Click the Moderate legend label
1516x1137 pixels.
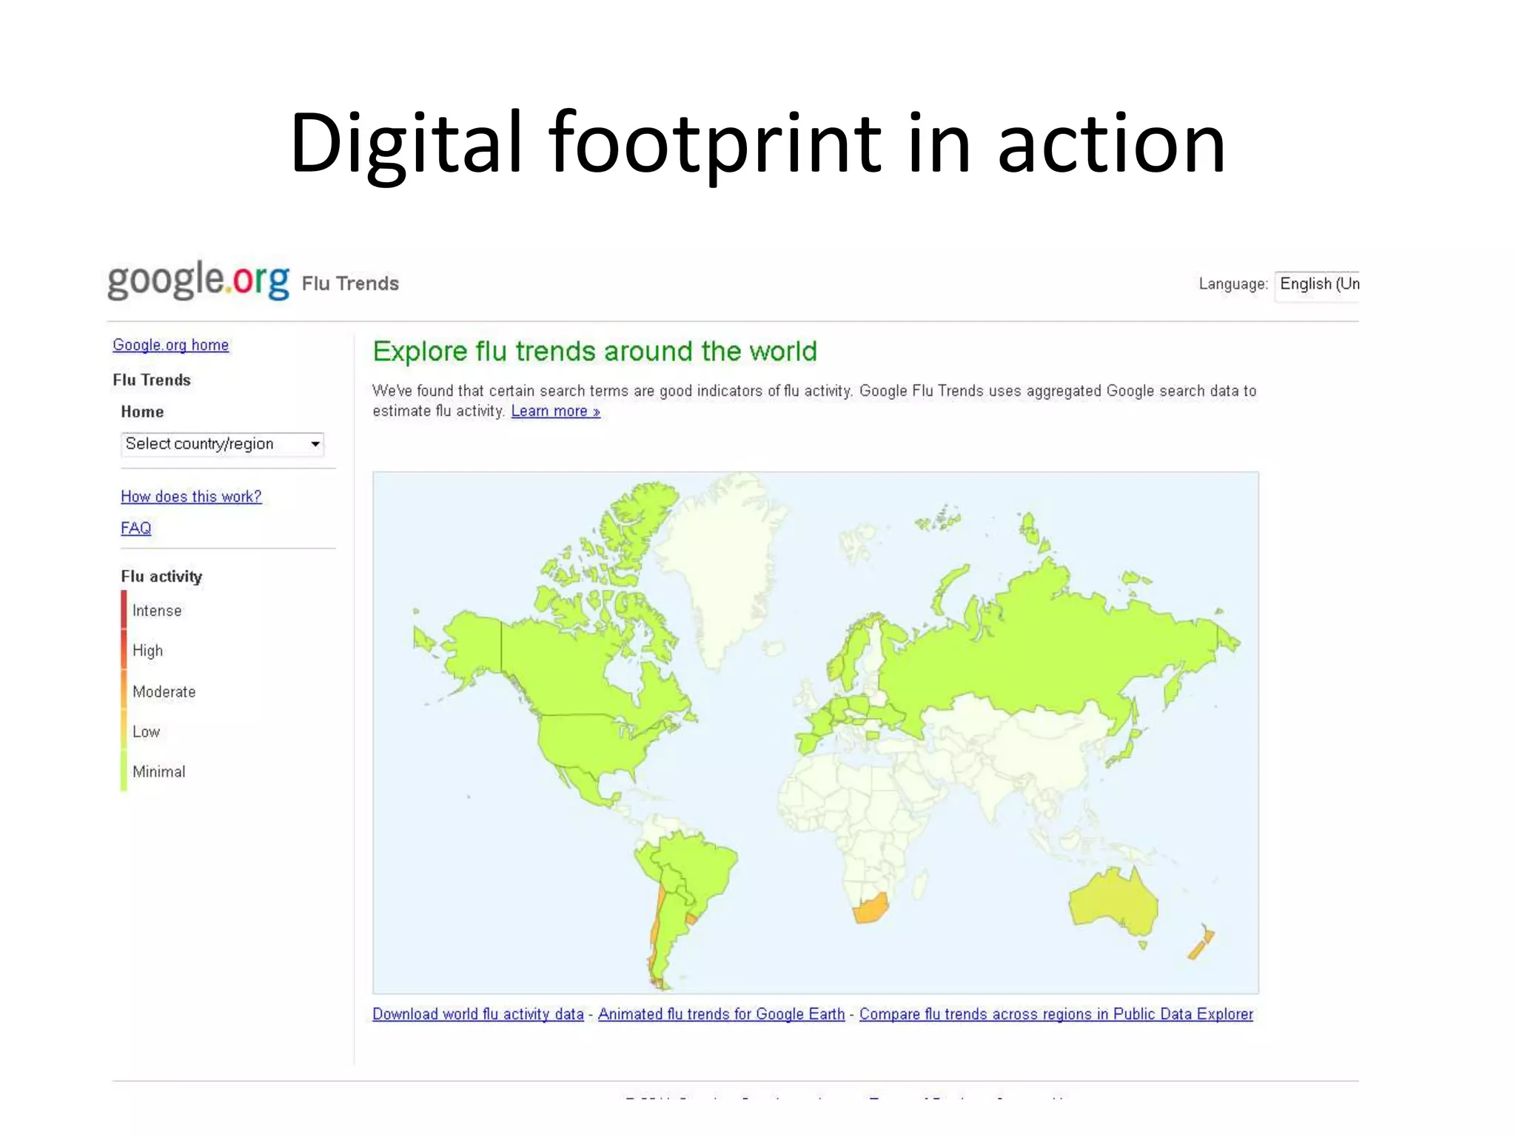pos(164,691)
